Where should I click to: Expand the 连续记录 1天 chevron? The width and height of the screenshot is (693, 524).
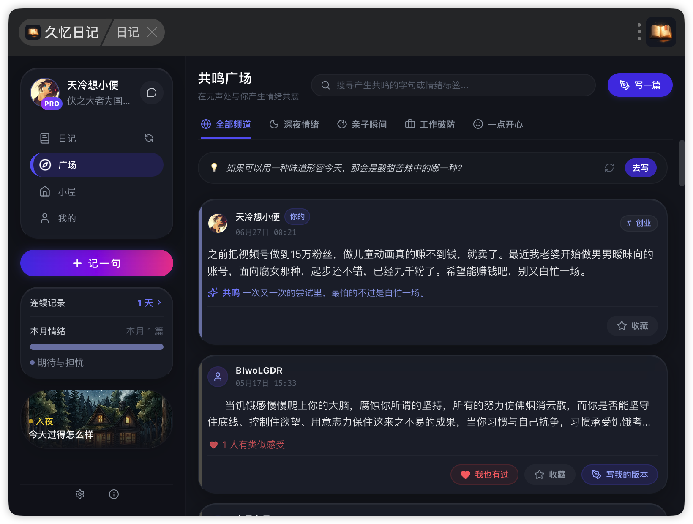pos(159,303)
